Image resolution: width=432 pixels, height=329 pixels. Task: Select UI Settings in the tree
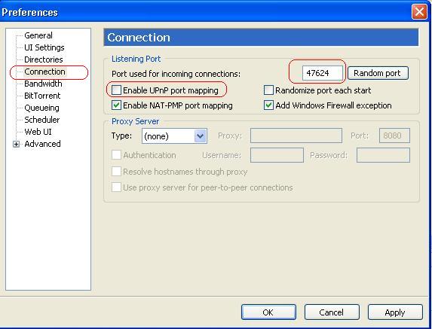(x=44, y=47)
